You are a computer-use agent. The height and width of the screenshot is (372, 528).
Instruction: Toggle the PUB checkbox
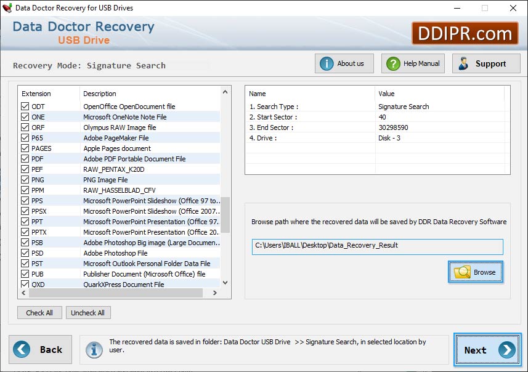[25, 273]
